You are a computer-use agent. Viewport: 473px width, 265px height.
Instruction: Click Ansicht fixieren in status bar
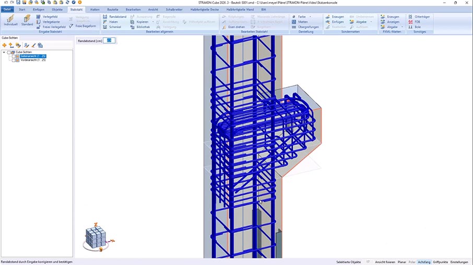click(384, 262)
